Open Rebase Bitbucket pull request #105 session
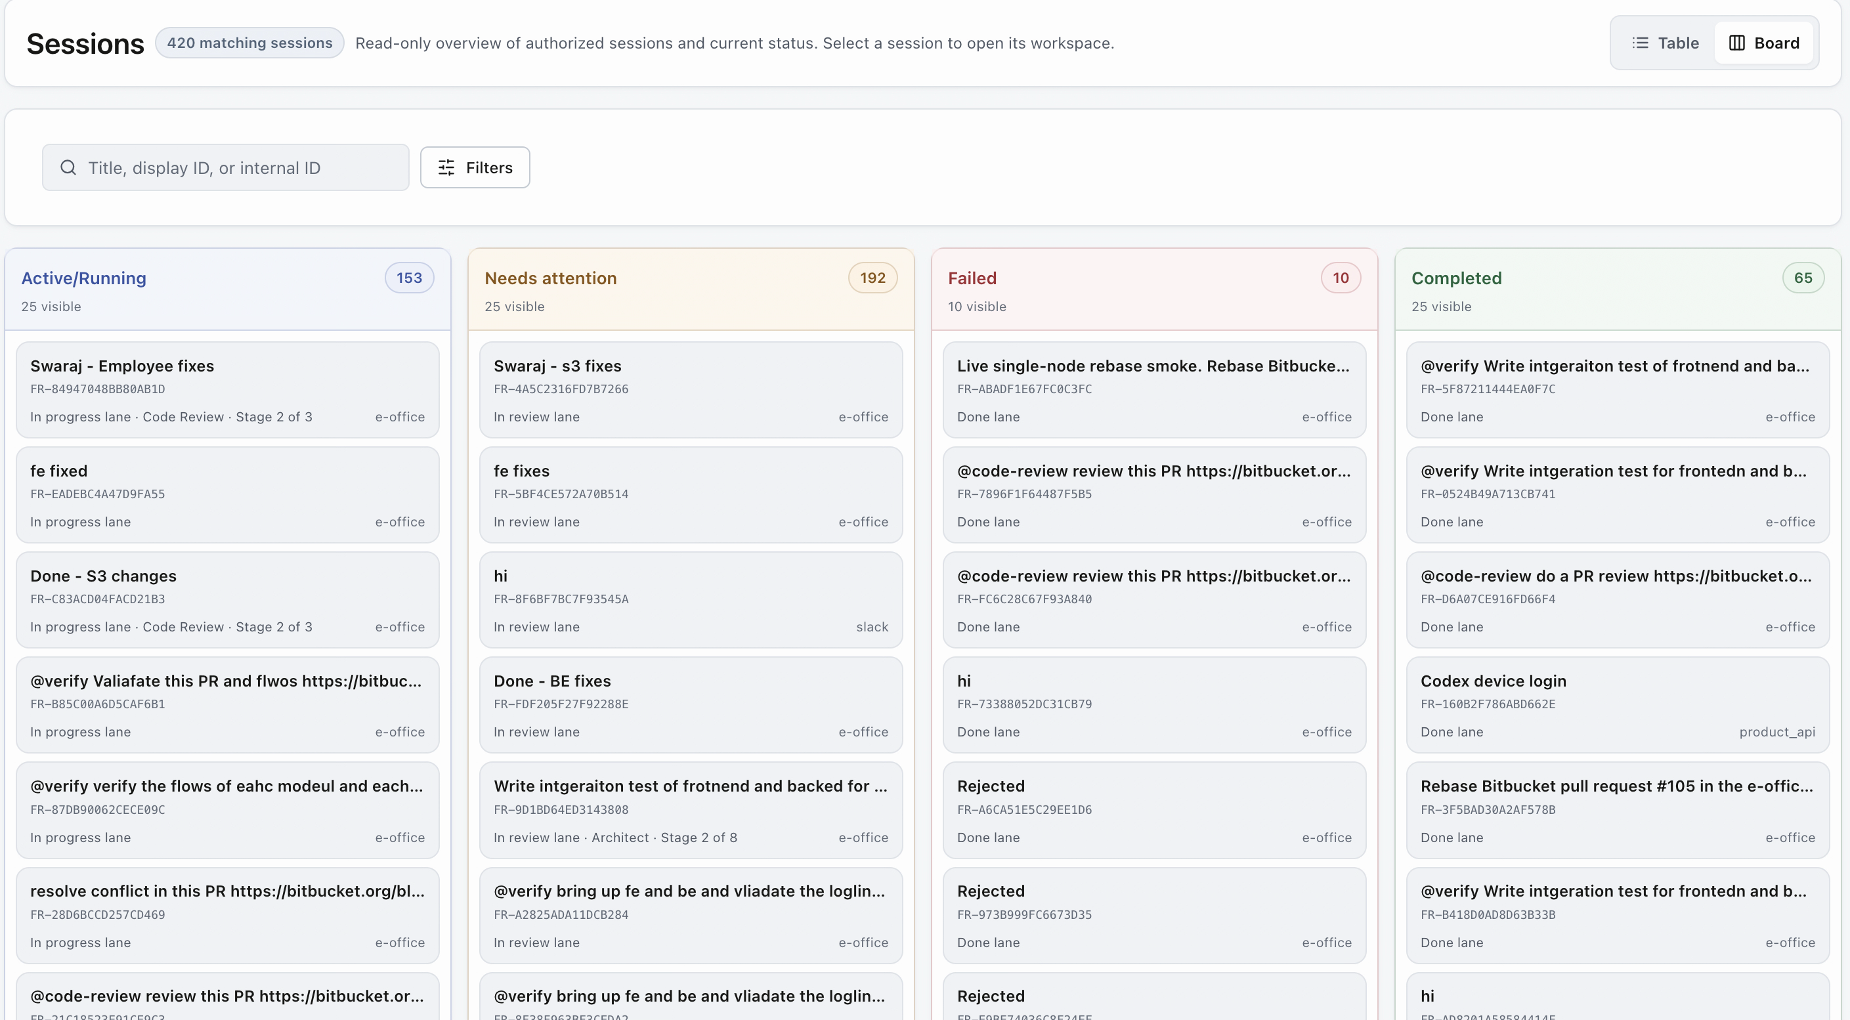 pos(1618,811)
